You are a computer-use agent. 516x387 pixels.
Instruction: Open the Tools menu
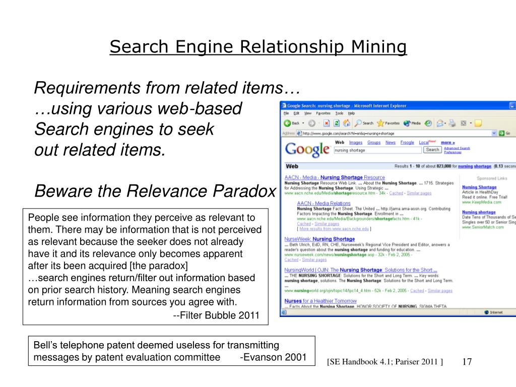click(339, 113)
